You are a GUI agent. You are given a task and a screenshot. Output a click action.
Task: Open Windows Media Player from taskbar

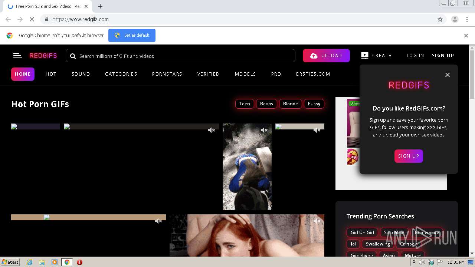(x=55, y=262)
